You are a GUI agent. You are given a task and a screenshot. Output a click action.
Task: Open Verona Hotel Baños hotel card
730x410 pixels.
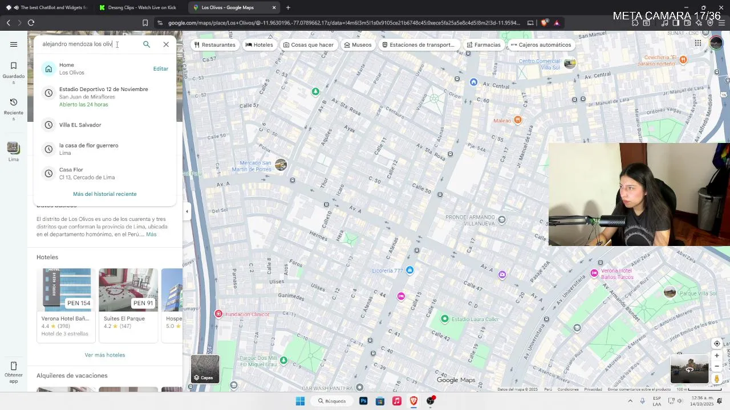tap(66, 305)
